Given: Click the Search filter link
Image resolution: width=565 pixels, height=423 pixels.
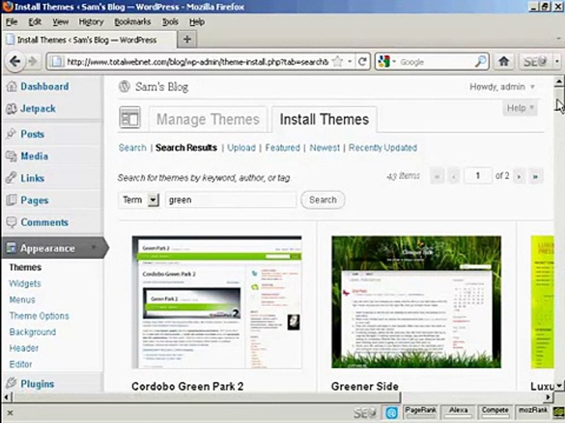Looking at the screenshot, I should [132, 147].
